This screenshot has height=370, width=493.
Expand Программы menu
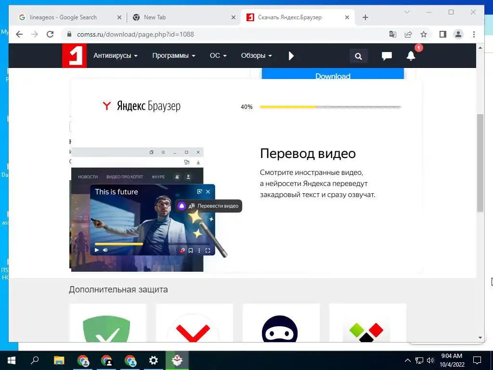173,56
